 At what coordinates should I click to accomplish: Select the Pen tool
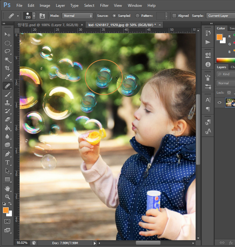click(x=7, y=154)
